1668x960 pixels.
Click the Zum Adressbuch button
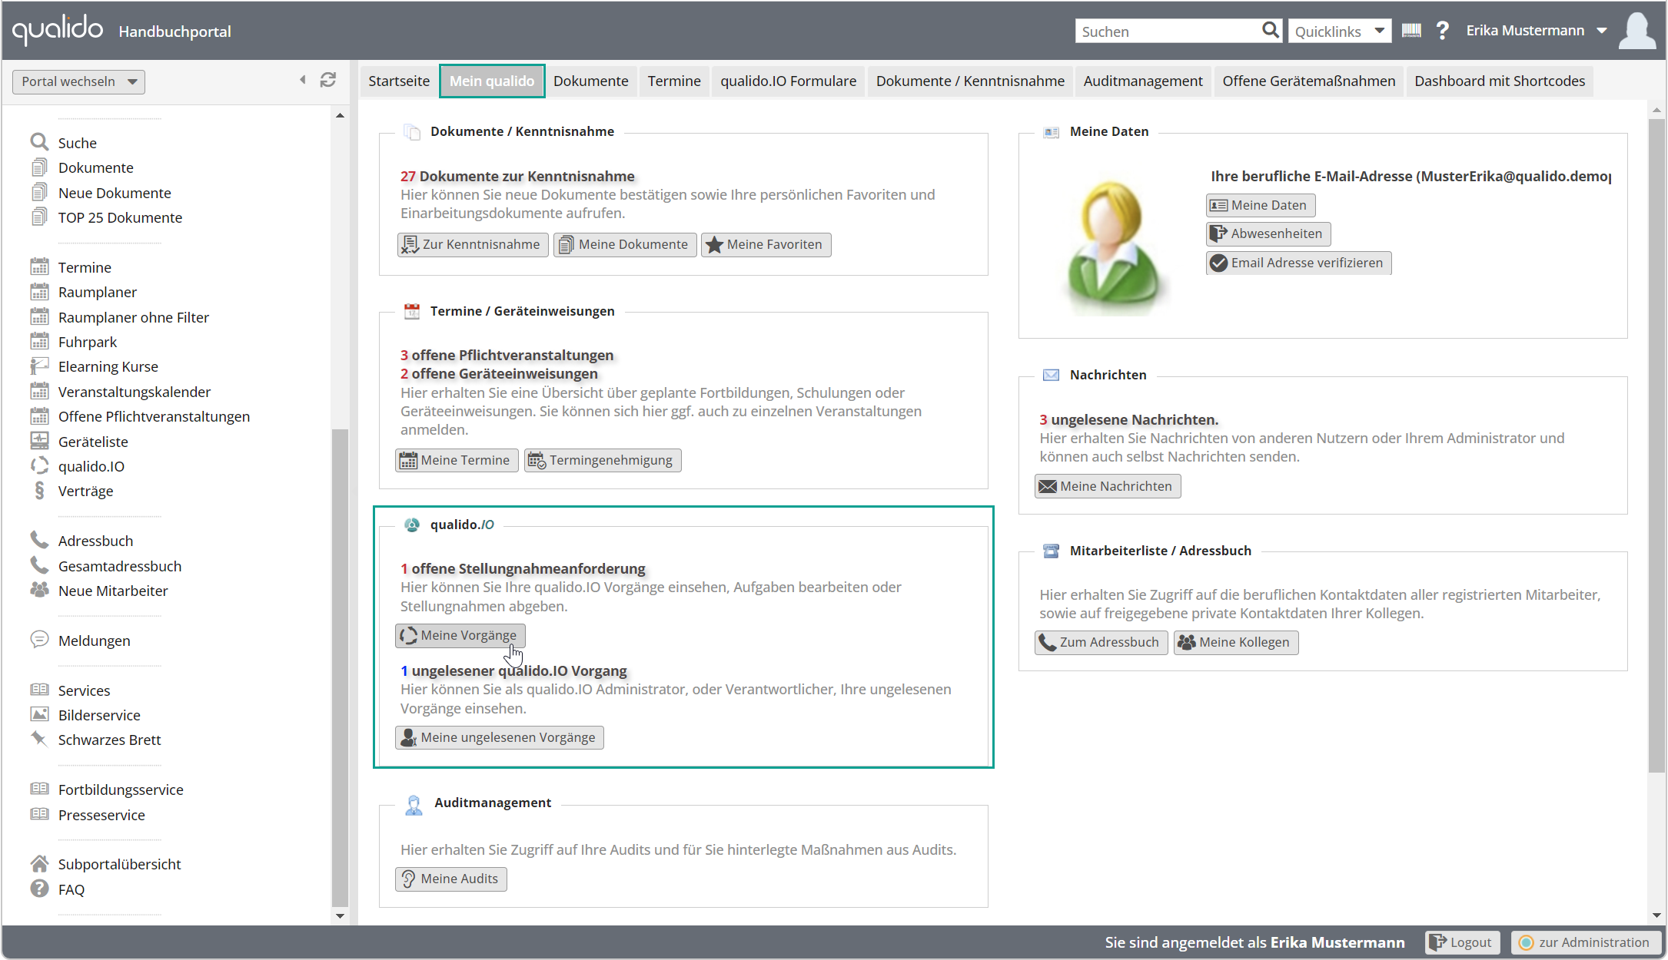pyautogui.click(x=1101, y=642)
